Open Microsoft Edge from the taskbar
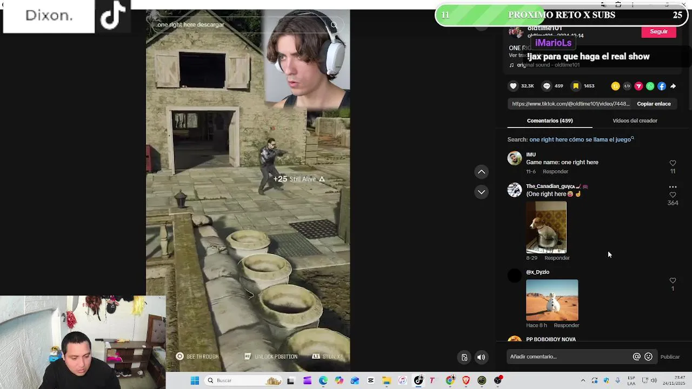 tap(323, 380)
